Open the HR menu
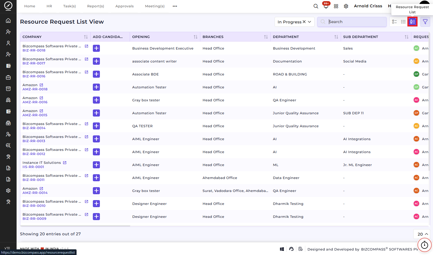 click(x=49, y=6)
